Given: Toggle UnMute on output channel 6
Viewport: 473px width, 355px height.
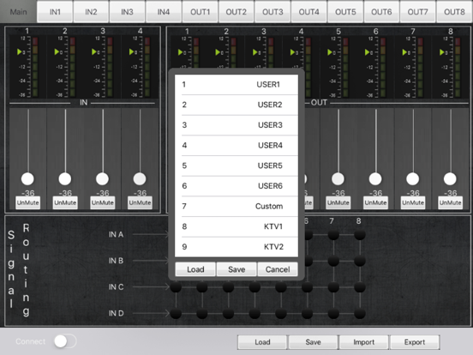Looking at the screenshot, I should (x=375, y=202).
